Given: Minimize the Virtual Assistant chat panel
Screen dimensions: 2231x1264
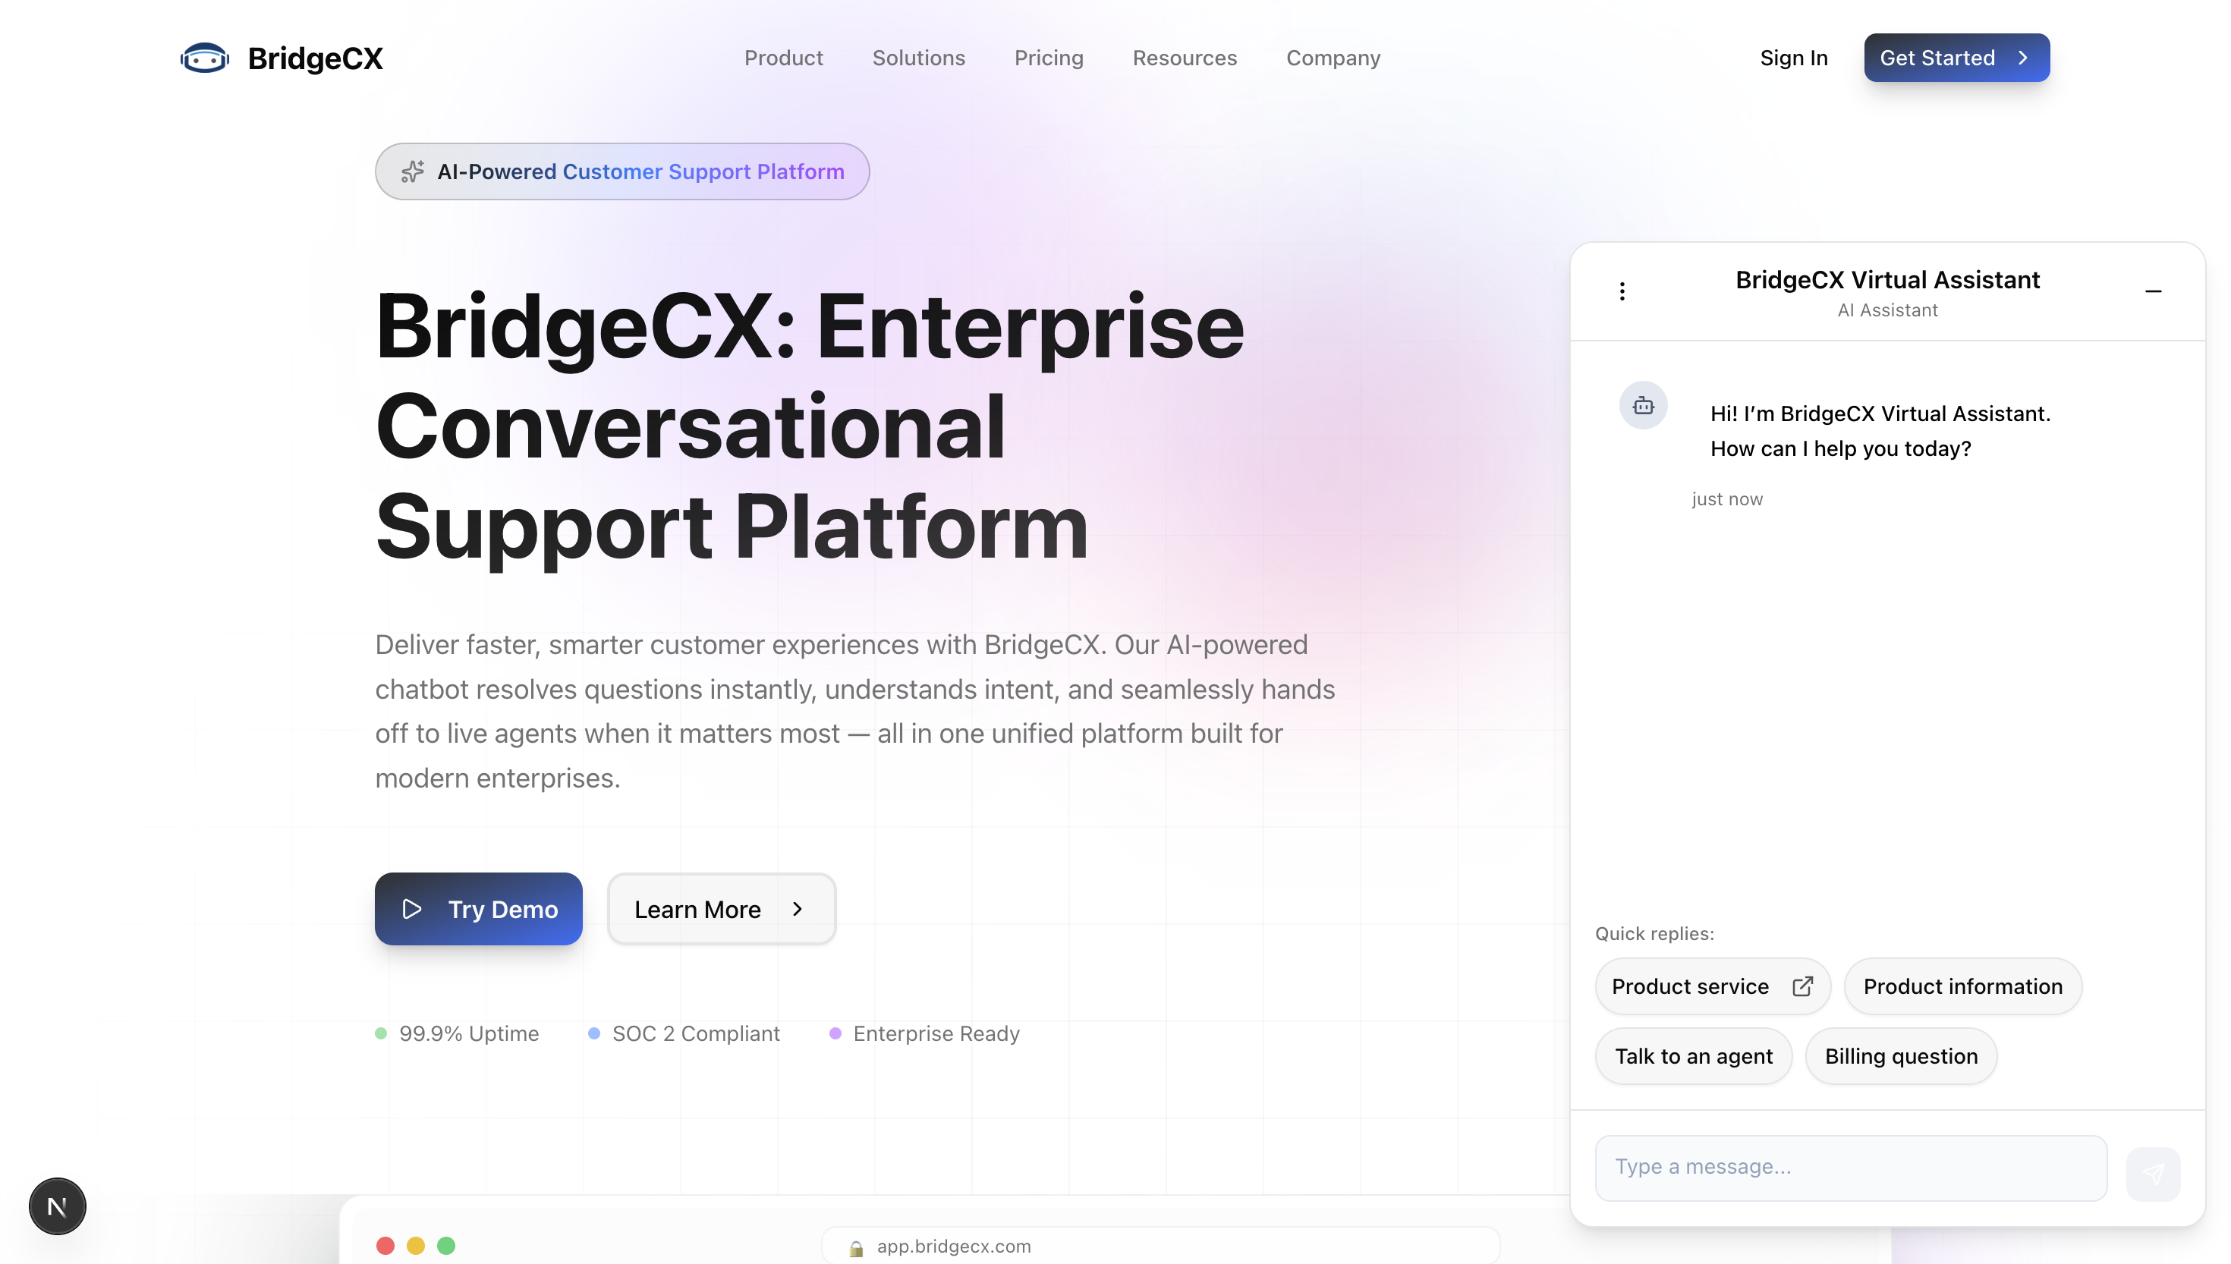Looking at the screenshot, I should tap(2153, 291).
